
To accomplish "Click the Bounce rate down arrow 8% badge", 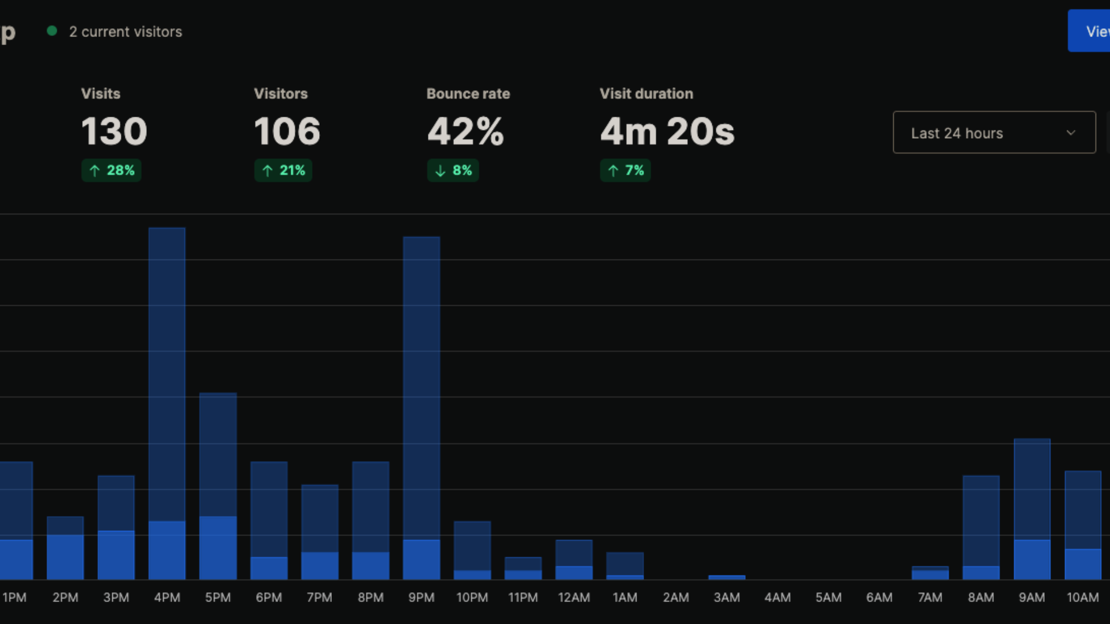I will (453, 170).
